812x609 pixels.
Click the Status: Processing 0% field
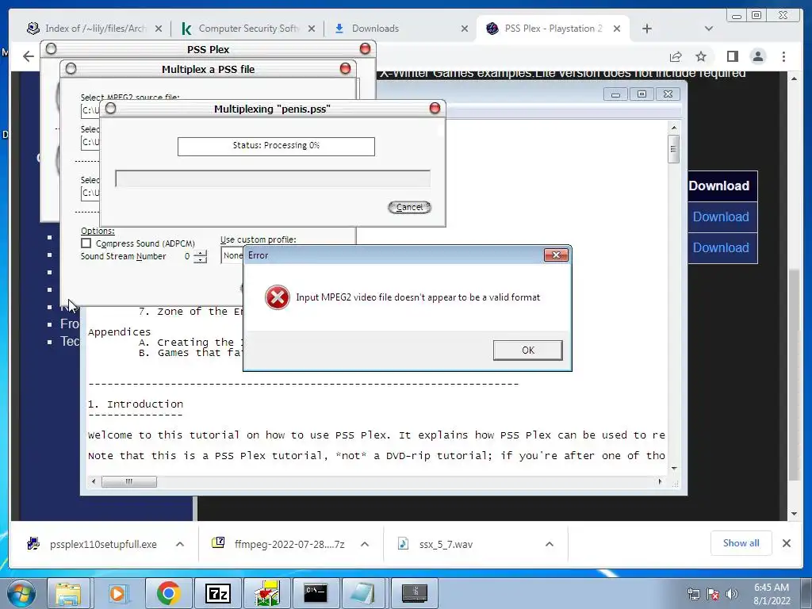tap(276, 146)
